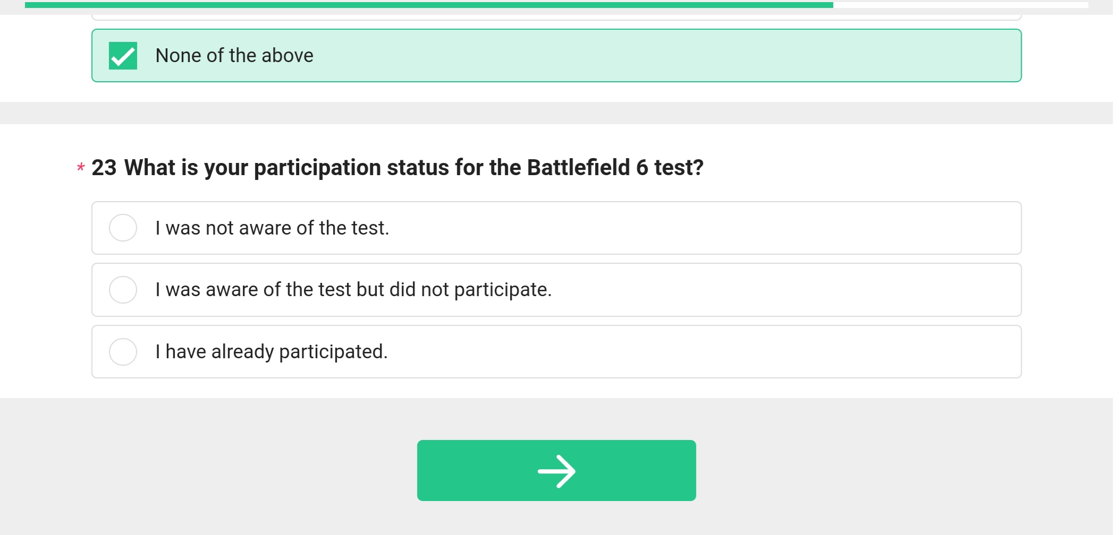The image size is (1119, 535).
Task: Click the gray divider above question 23
Action: pyautogui.click(x=556, y=113)
